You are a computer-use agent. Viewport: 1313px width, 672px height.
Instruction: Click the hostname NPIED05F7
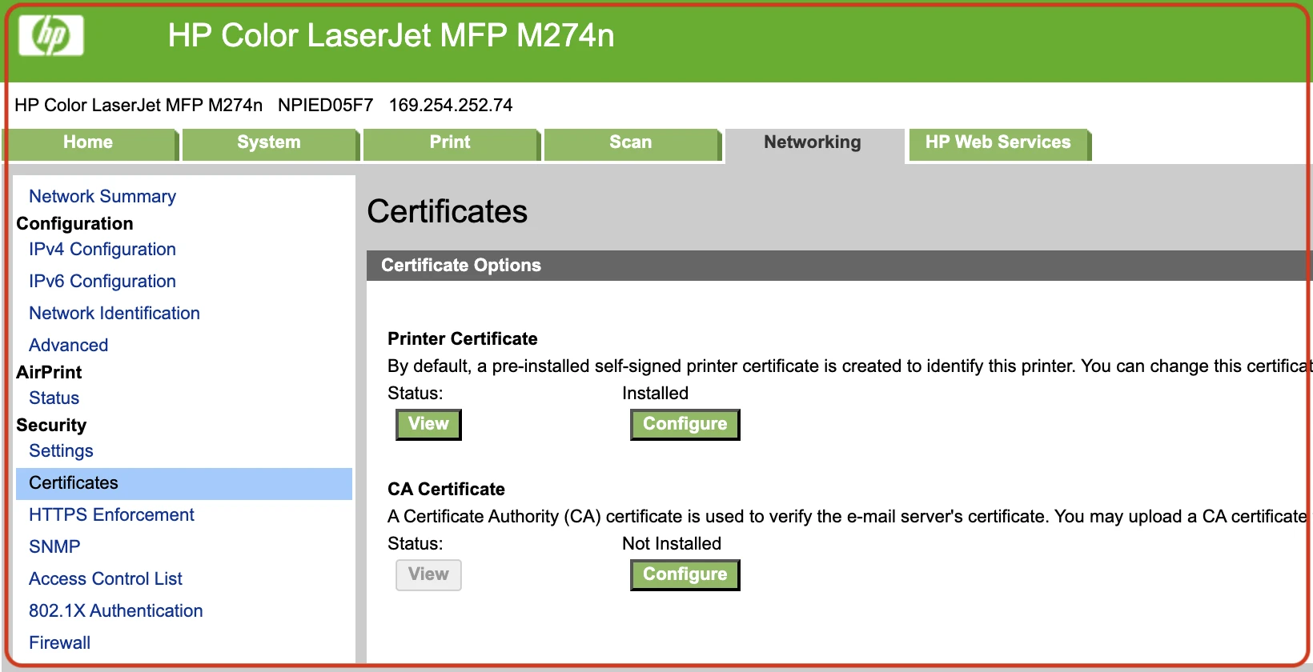[326, 106]
